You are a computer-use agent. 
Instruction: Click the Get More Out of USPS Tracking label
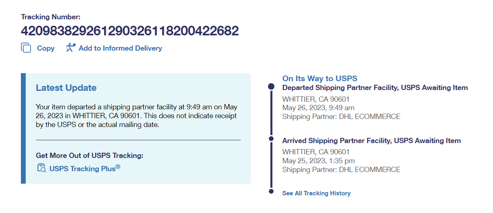pos(90,156)
